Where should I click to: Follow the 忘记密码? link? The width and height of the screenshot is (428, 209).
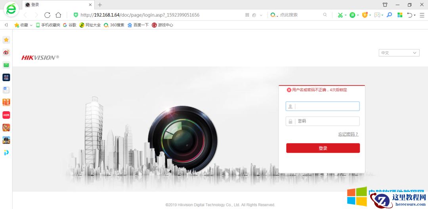click(x=348, y=134)
